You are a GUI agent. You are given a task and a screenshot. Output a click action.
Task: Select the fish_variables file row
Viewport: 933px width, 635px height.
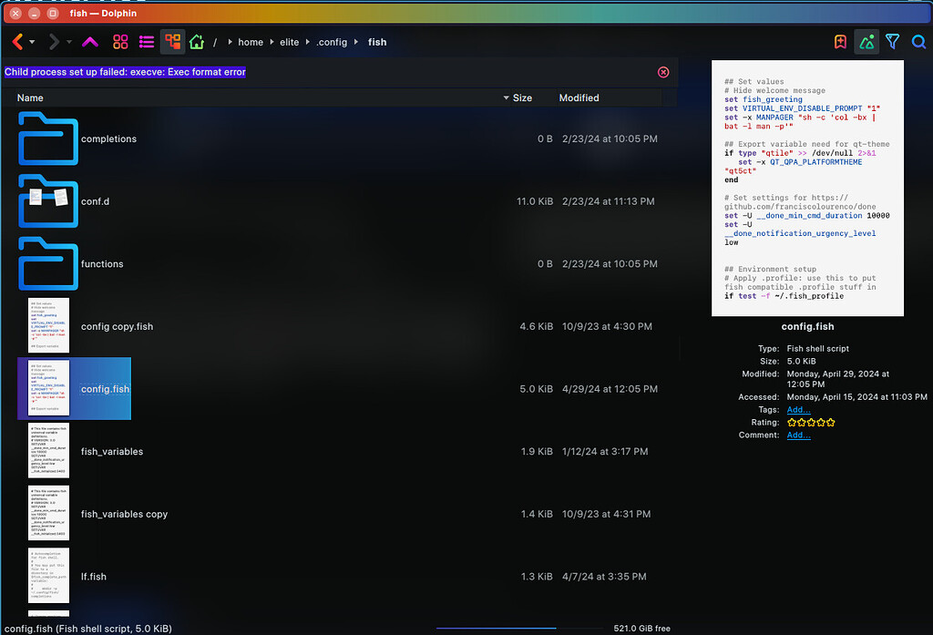click(112, 451)
